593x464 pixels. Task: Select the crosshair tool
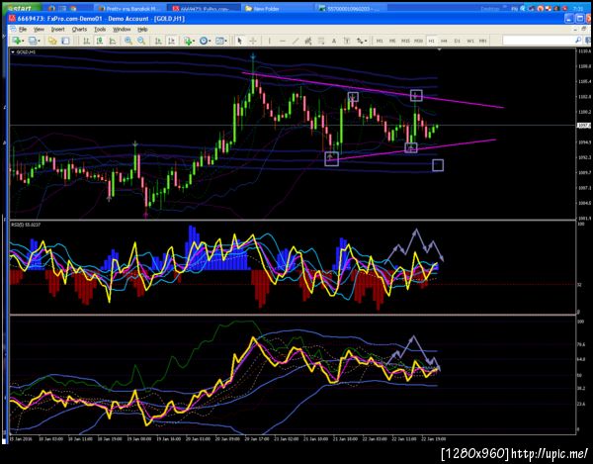pos(253,41)
